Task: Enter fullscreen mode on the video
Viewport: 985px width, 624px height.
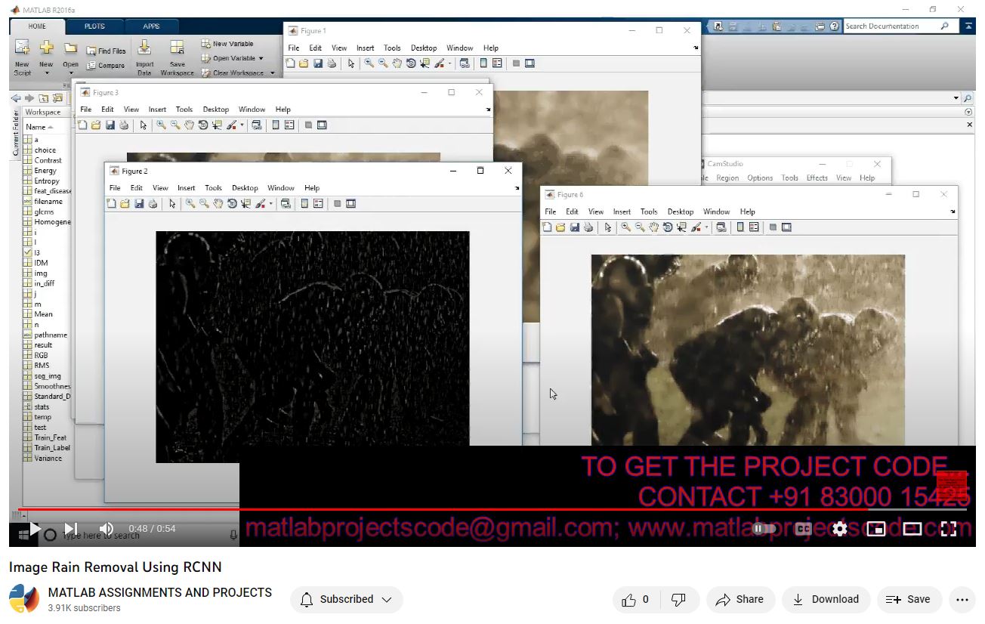Action: [x=948, y=529]
